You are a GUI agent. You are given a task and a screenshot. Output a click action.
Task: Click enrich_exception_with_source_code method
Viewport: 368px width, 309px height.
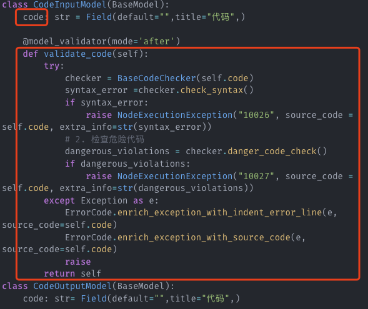point(204,237)
